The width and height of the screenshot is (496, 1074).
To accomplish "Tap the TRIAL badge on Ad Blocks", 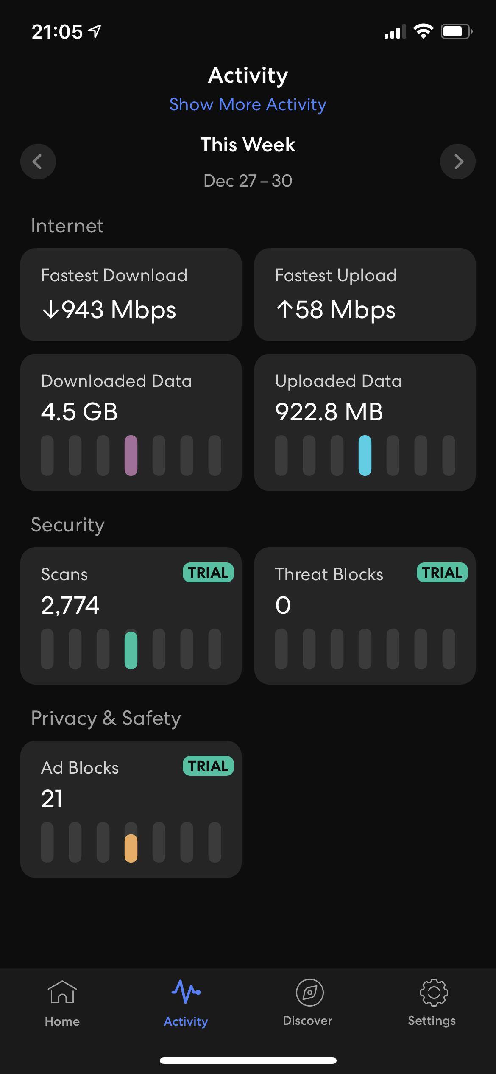I will point(208,766).
